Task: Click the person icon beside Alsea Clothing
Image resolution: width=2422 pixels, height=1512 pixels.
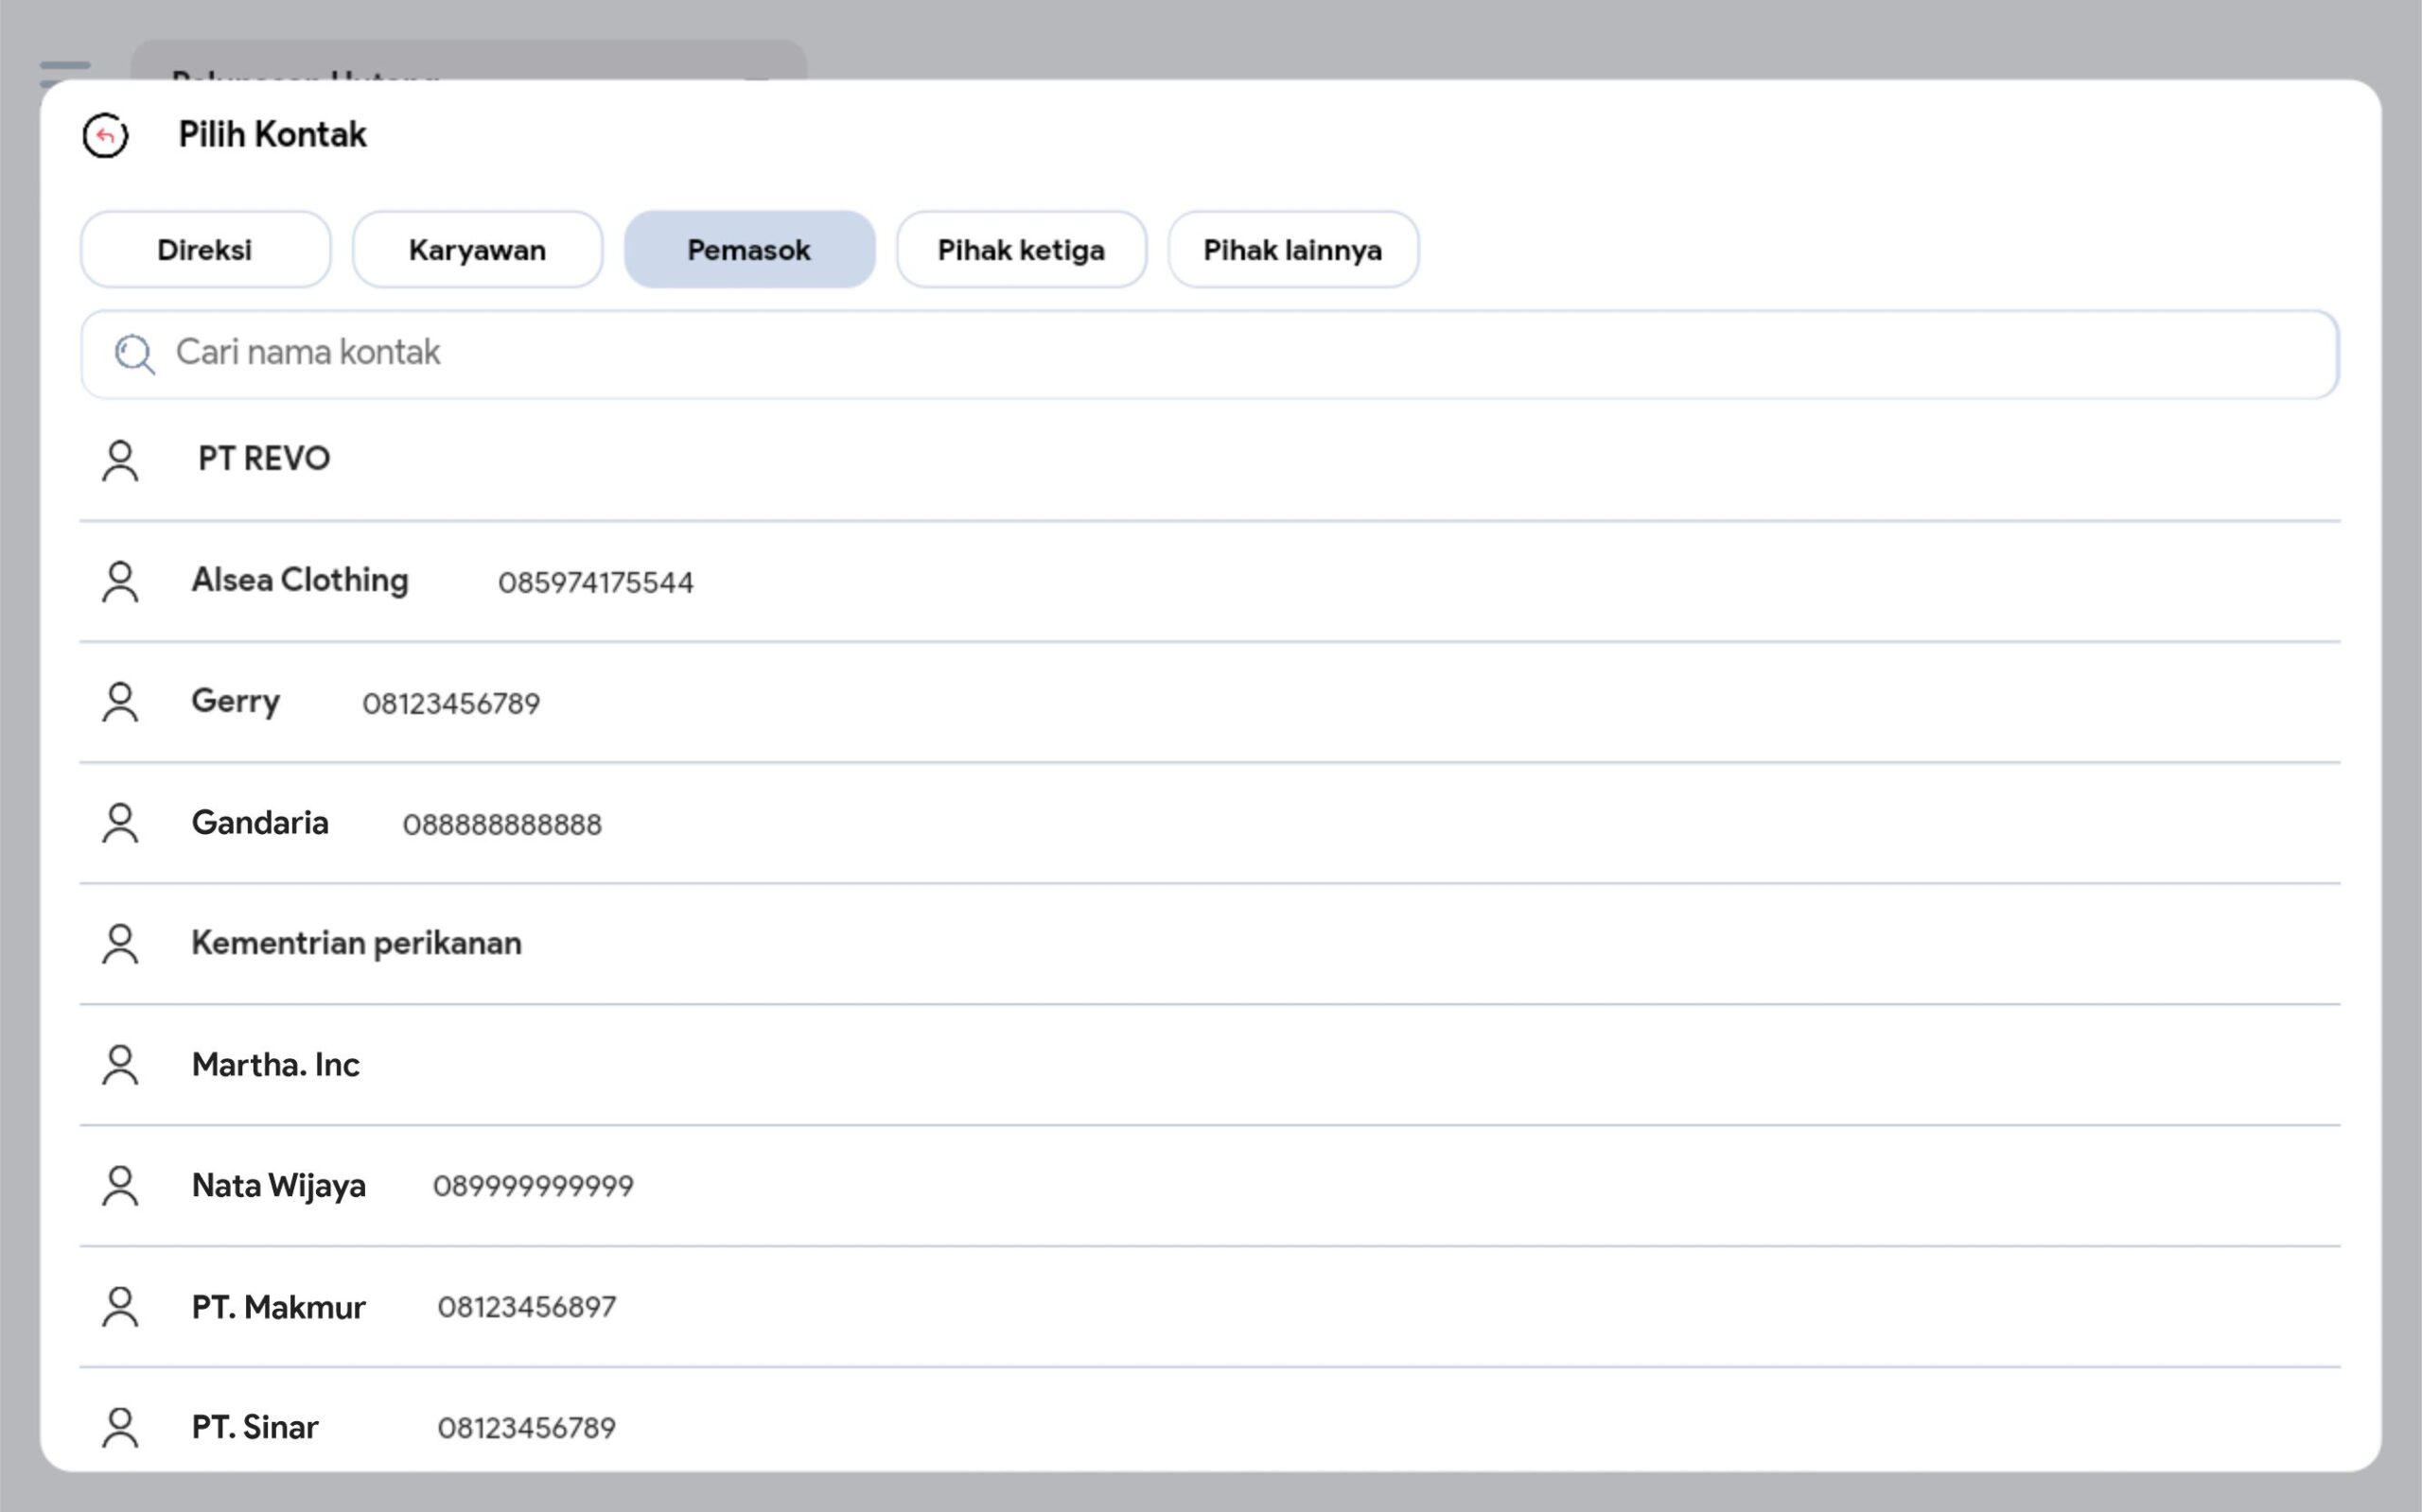Action: coord(120,582)
